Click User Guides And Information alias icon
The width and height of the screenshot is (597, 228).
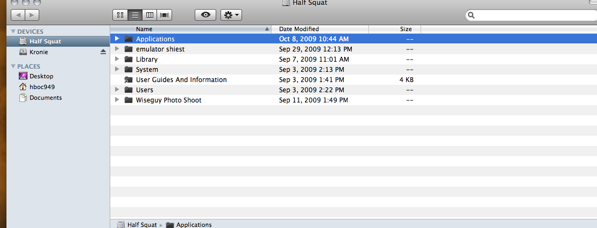pos(129,80)
